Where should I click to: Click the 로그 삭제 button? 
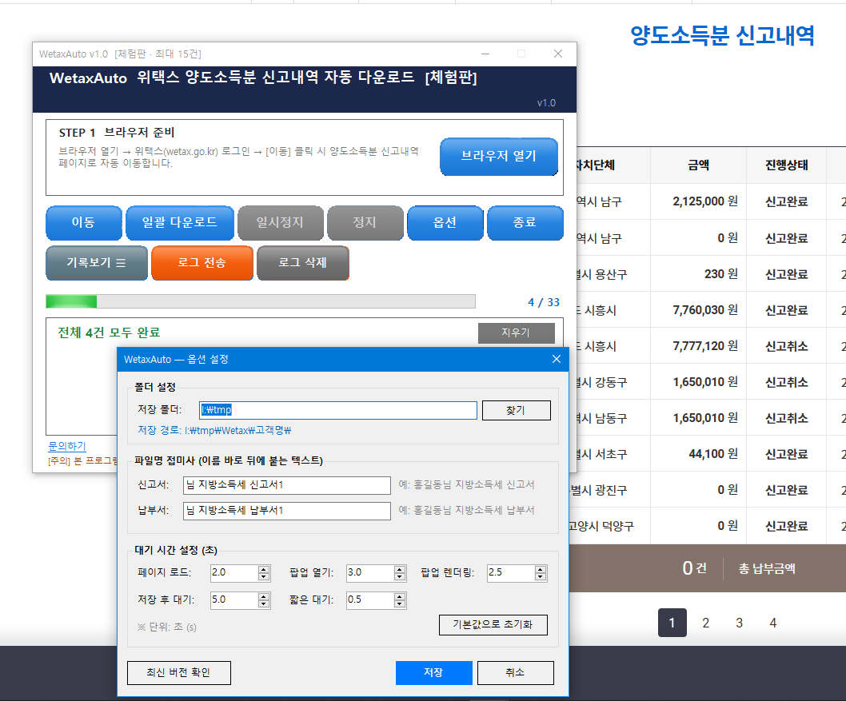point(303,263)
